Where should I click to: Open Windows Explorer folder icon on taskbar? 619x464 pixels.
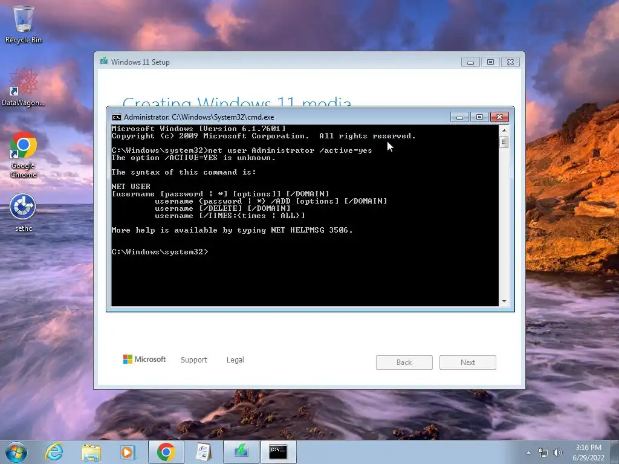(x=91, y=452)
